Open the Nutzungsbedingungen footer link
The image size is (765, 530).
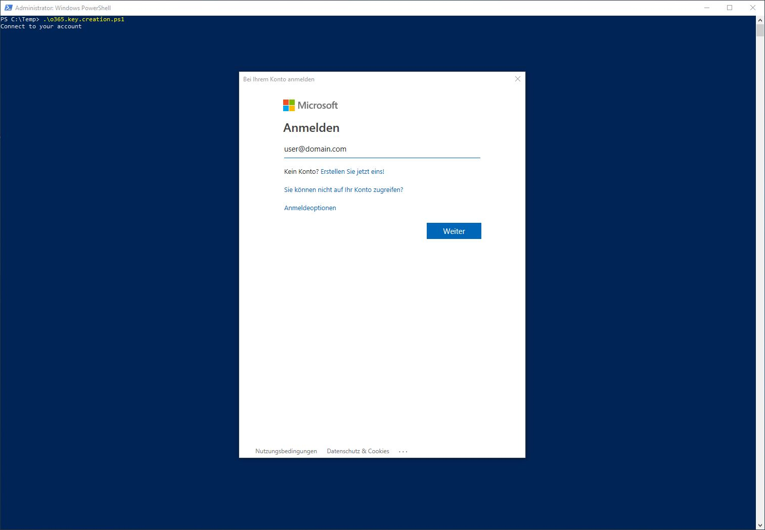(x=286, y=451)
